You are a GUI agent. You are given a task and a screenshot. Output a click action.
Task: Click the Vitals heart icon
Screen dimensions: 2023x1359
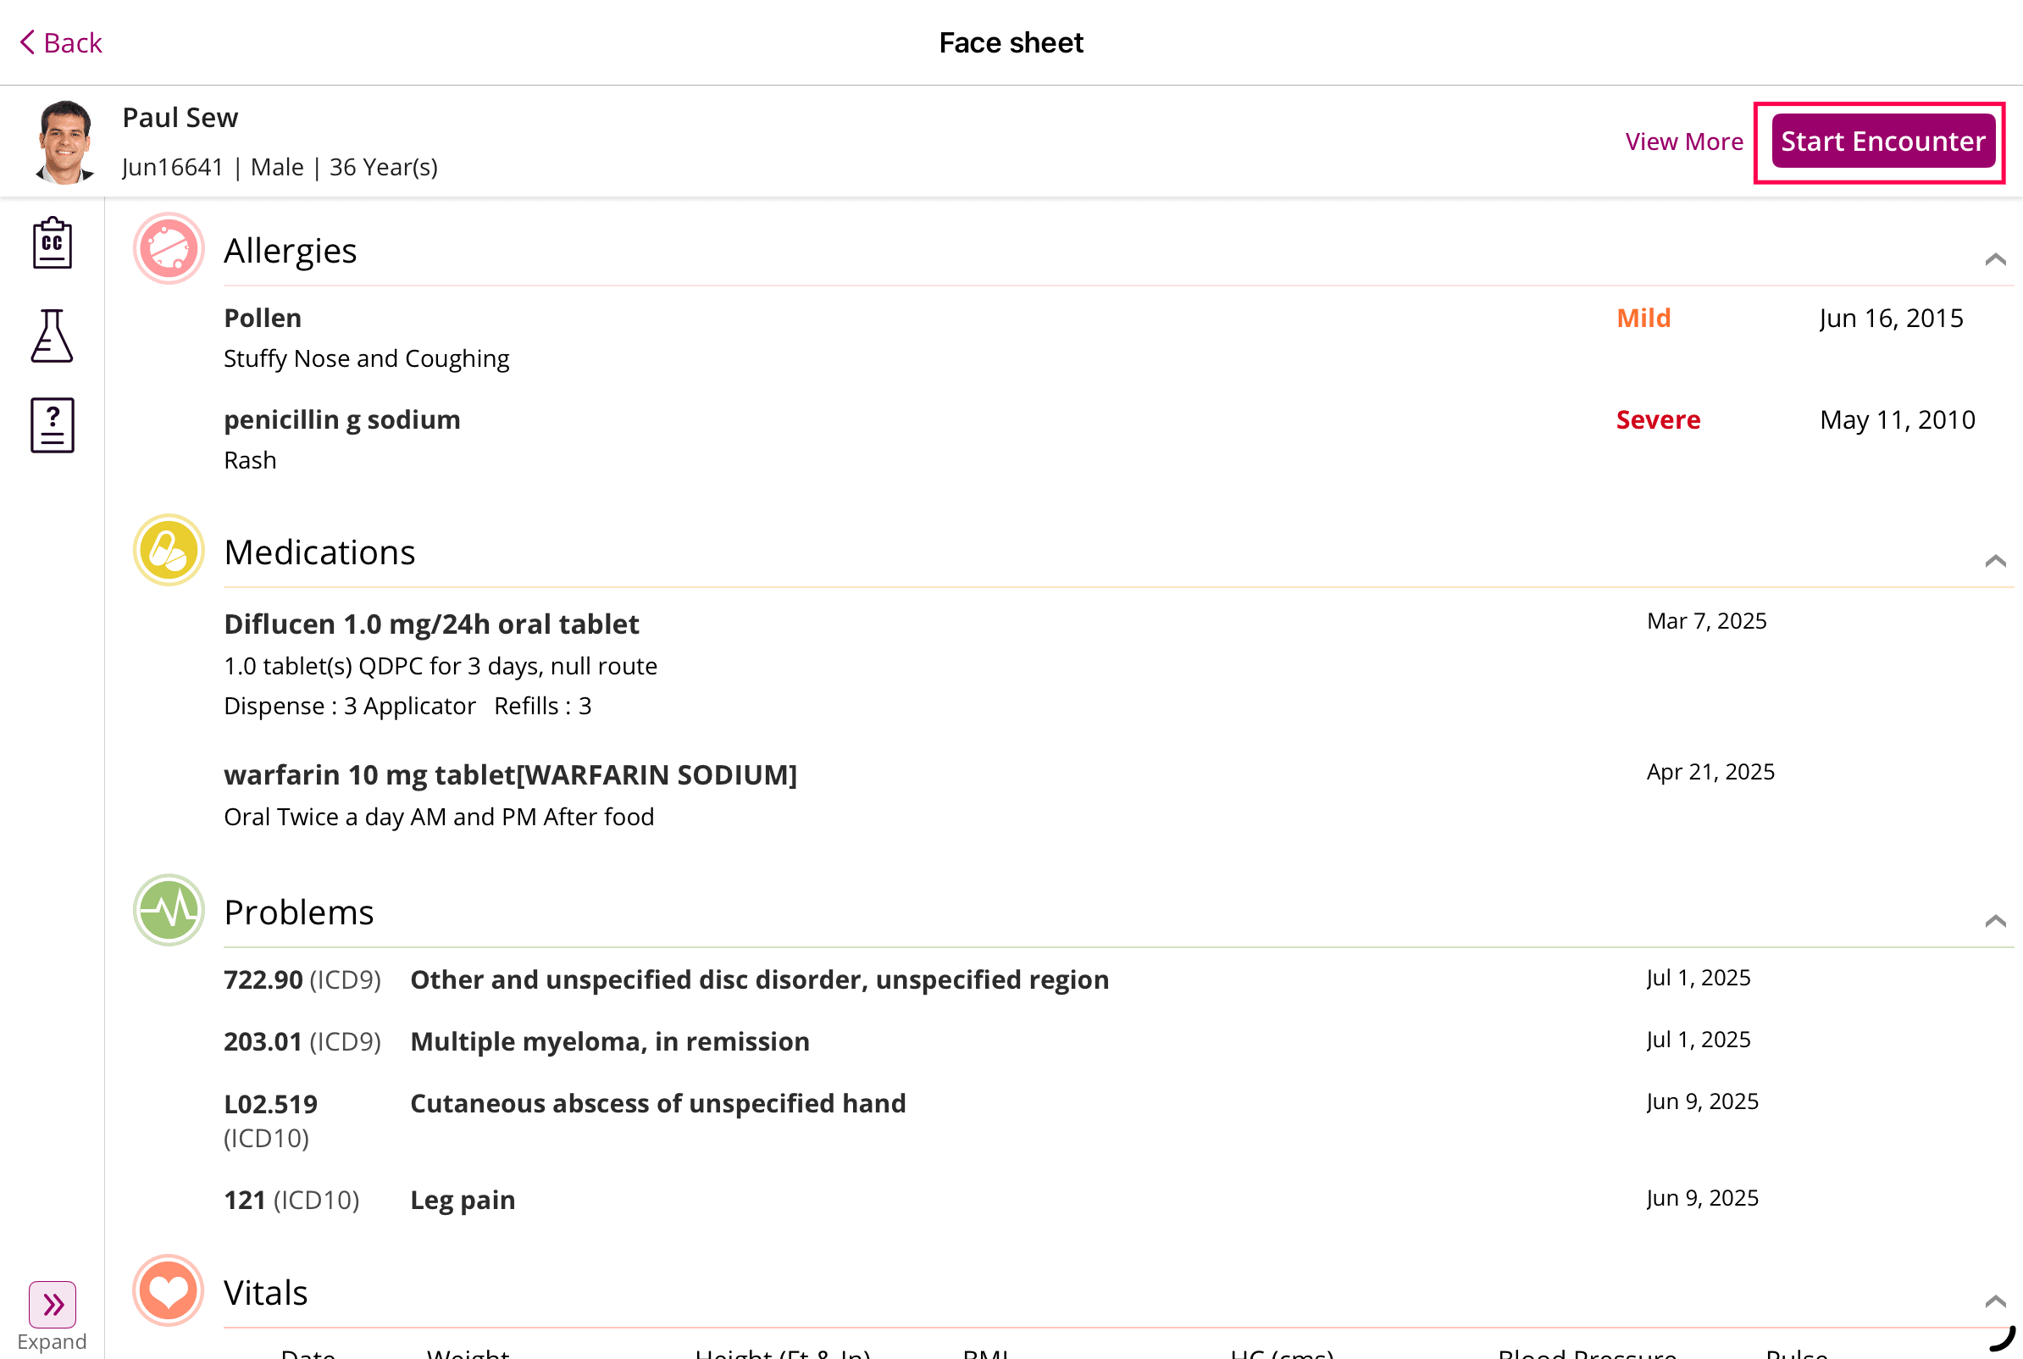[168, 1291]
